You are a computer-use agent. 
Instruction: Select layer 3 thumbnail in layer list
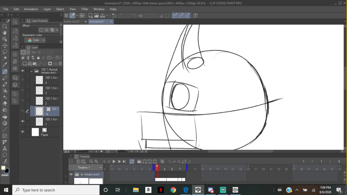tap(39, 90)
